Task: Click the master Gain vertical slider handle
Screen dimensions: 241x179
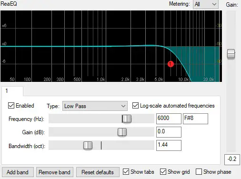Action: pyautogui.click(x=231, y=54)
